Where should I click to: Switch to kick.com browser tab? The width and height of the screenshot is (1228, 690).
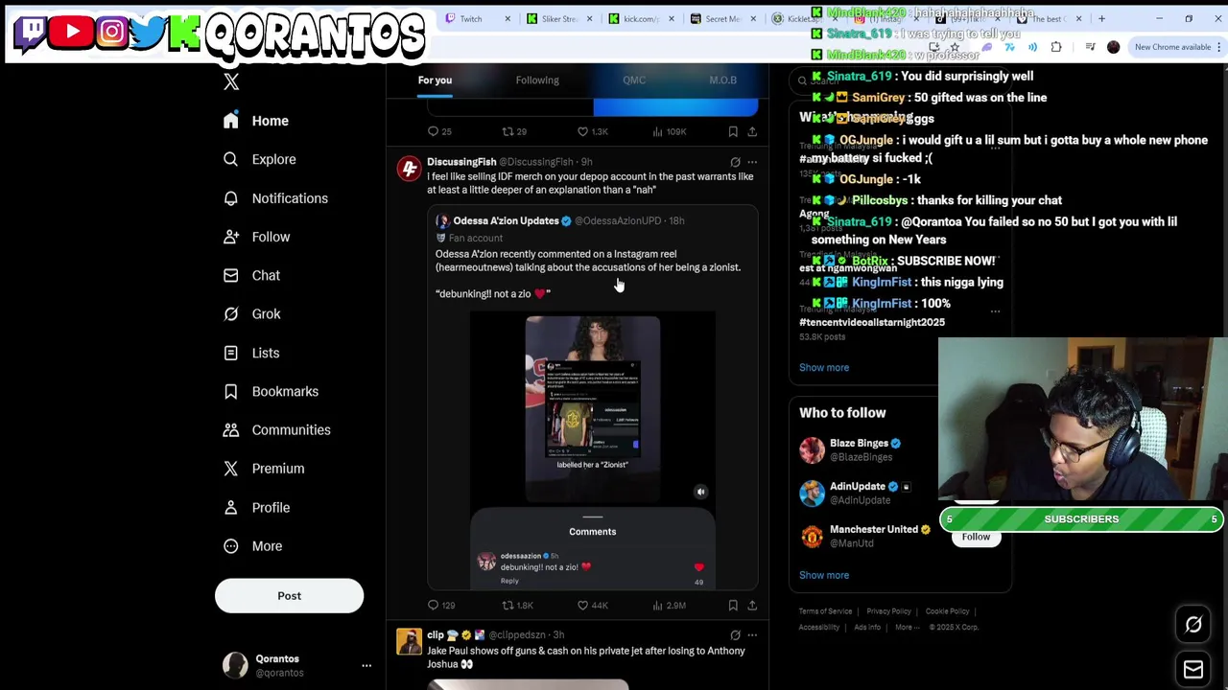point(641,19)
